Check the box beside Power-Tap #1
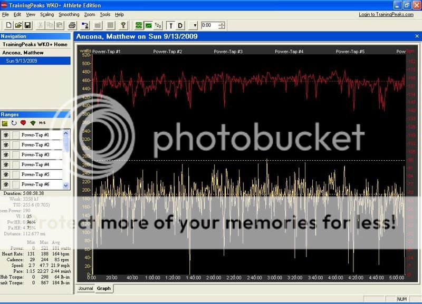Image resolution: width=422 pixels, height=304 pixels. [16, 135]
